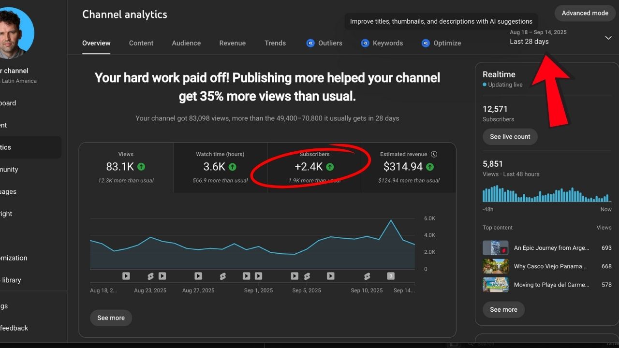The height and width of the screenshot is (348, 619).
Task: Expand the Last 28 days date range dropdown
Action: 608,38
